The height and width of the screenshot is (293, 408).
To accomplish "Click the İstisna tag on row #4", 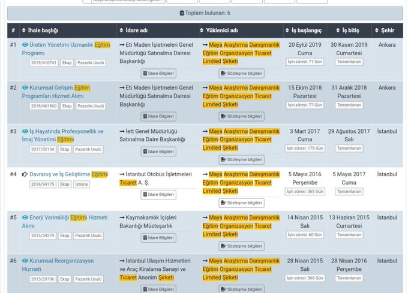I will pos(82,185).
